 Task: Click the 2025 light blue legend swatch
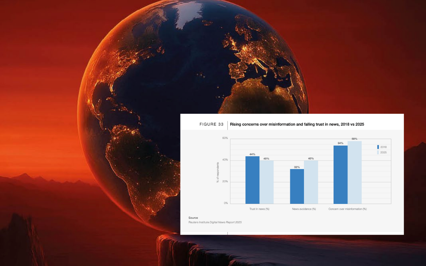click(378, 152)
